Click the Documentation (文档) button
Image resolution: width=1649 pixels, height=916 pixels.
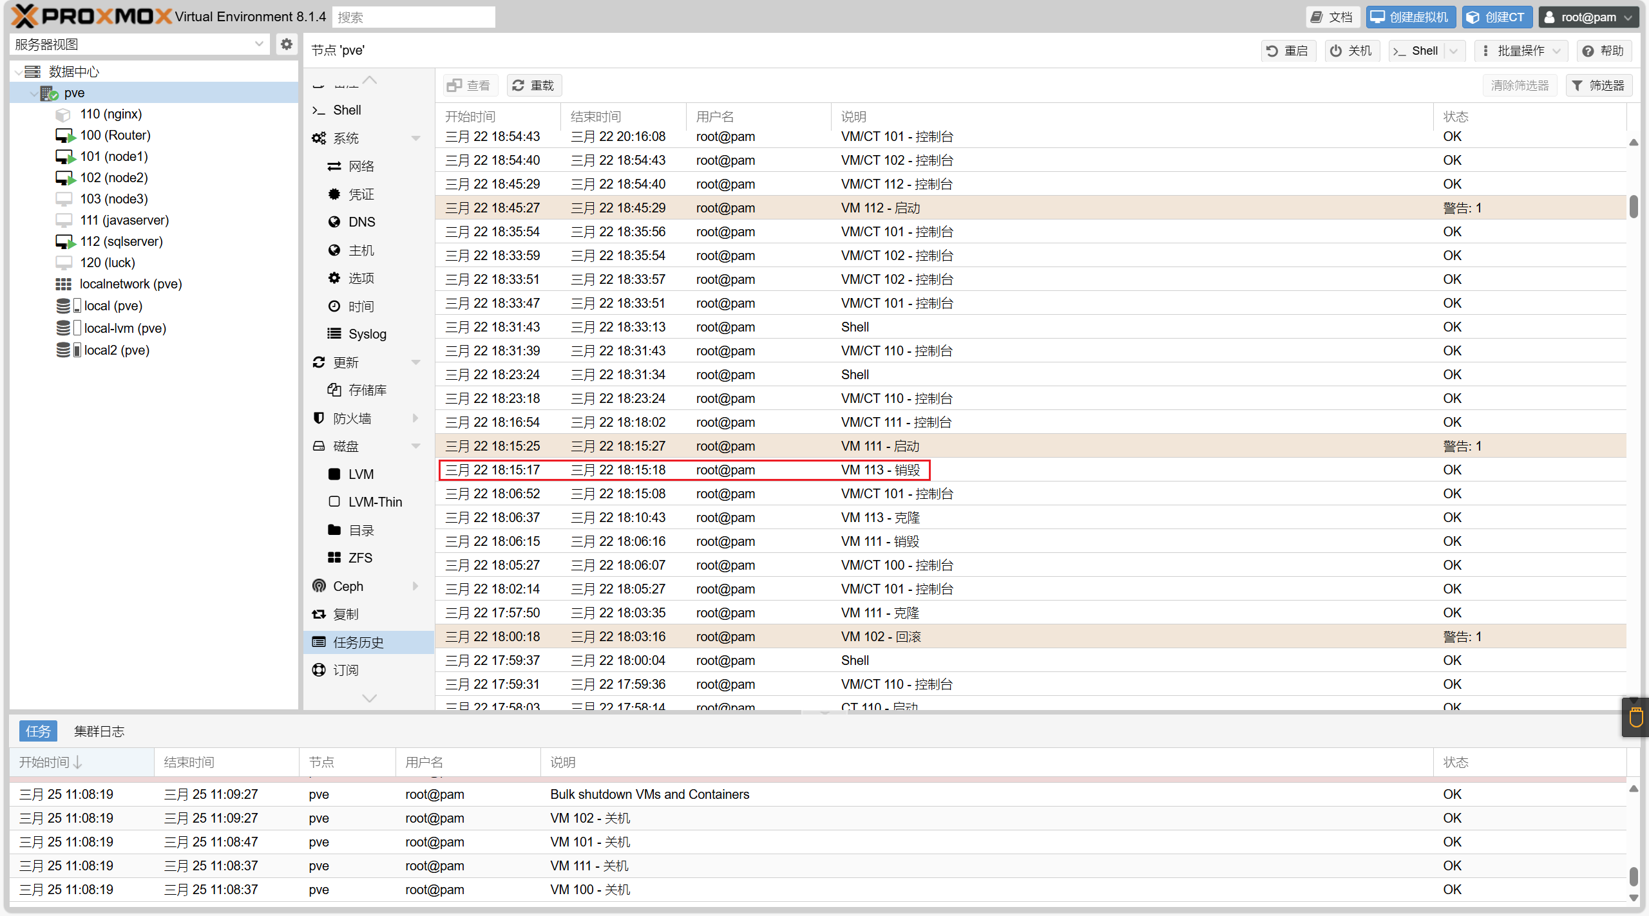[1332, 17]
